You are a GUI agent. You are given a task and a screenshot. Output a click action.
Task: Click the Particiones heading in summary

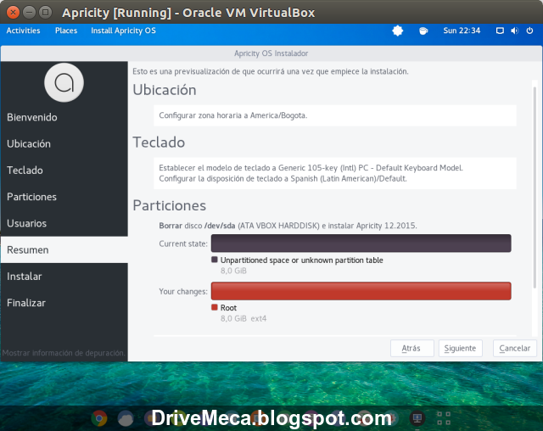tap(170, 205)
